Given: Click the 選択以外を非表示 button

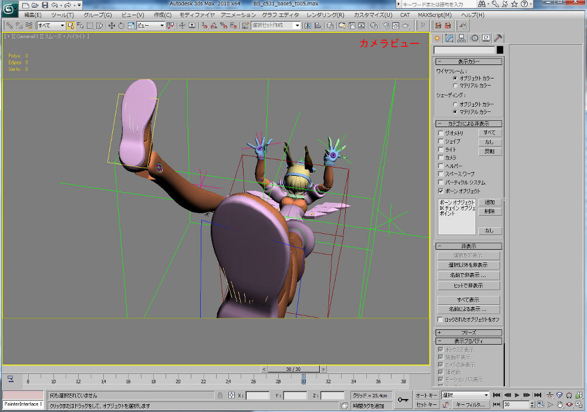Looking at the screenshot, I should pos(468,265).
